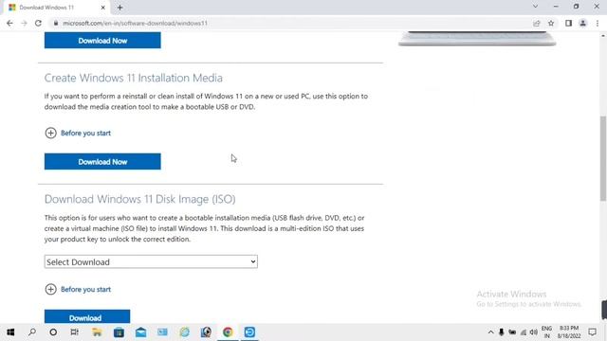
Task: Open the Chrome profile avatar
Action: [x=582, y=23]
